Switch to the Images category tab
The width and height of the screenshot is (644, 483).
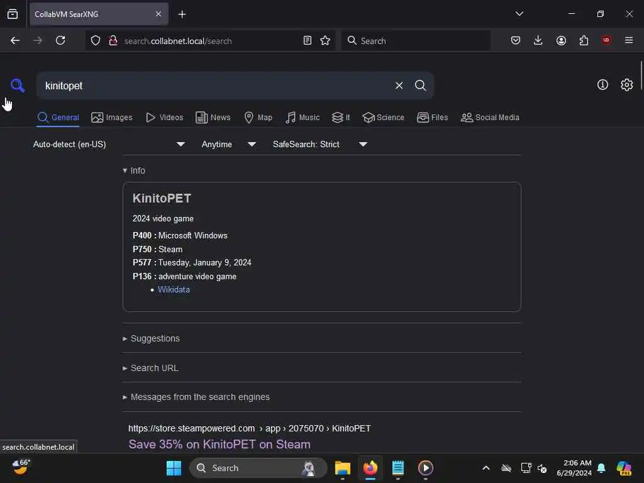pyautogui.click(x=112, y=118)
